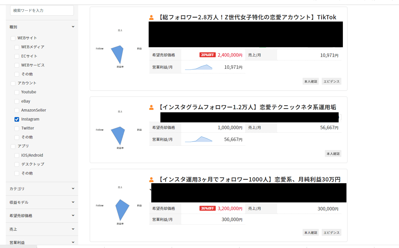Check the その他 checkbox under アカウント
Screen dimensions: 399x248
click(x=17, y=137)
